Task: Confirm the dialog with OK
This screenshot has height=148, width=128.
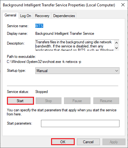Action: (63, 142)
